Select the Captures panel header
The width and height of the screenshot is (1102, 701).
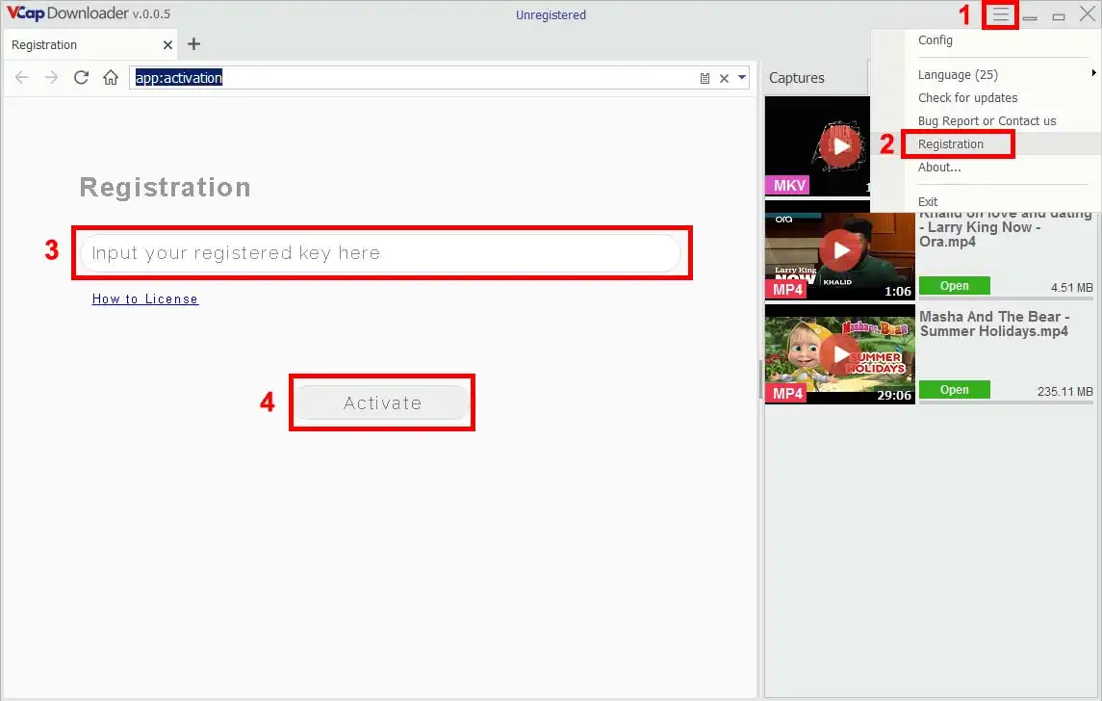(796, 78)
